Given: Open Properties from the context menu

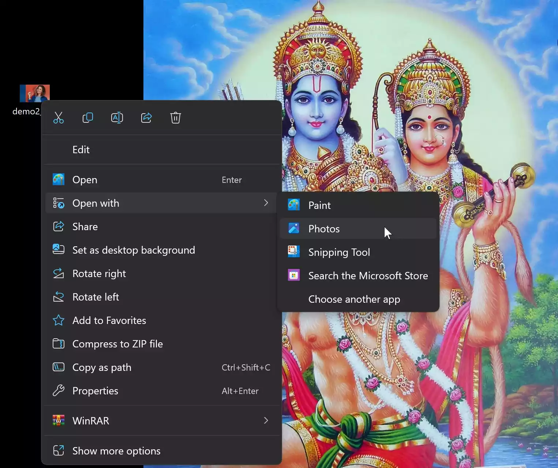Looking at the screenshot, I should 161,391.
